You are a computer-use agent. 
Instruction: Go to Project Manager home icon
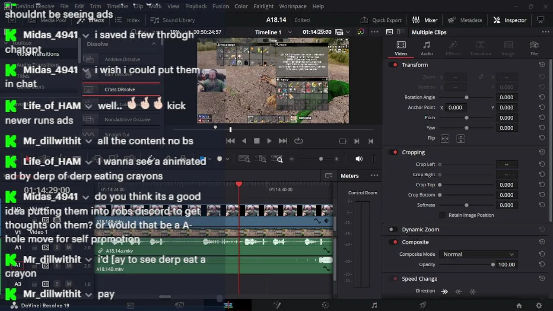coord(519,305)
